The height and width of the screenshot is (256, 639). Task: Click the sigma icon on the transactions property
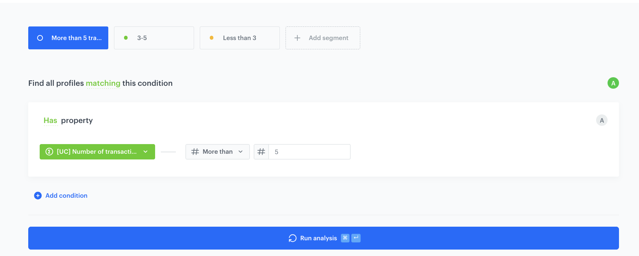point(49,152)
